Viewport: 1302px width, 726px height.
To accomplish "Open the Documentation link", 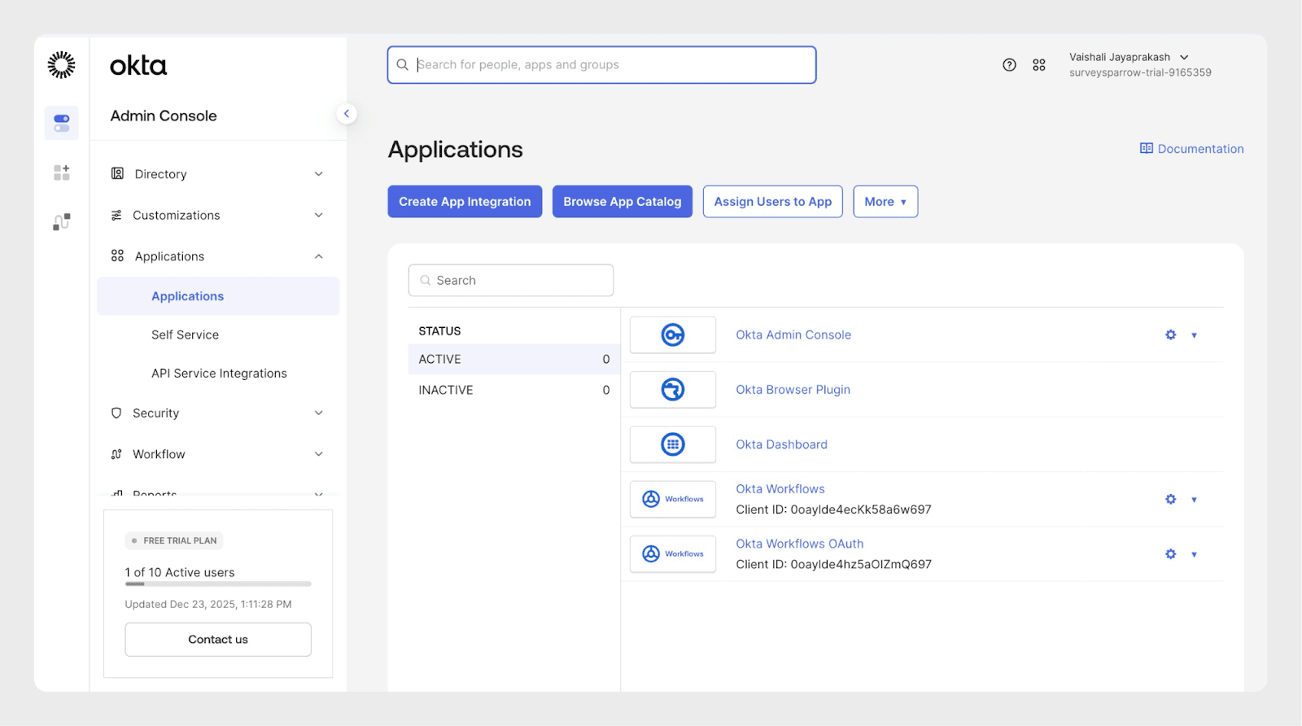I will (x=1192, y=149).
